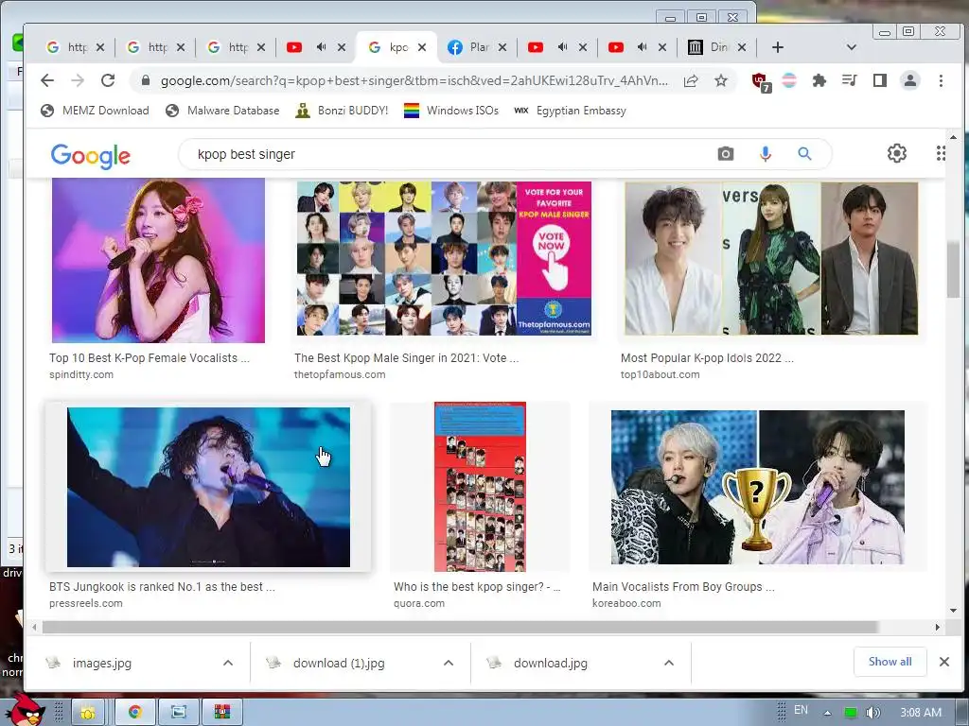Viewport: 969px width, 726px height.
Task: Open the uBlock extension showing badge 7
Action: (760, 81)
